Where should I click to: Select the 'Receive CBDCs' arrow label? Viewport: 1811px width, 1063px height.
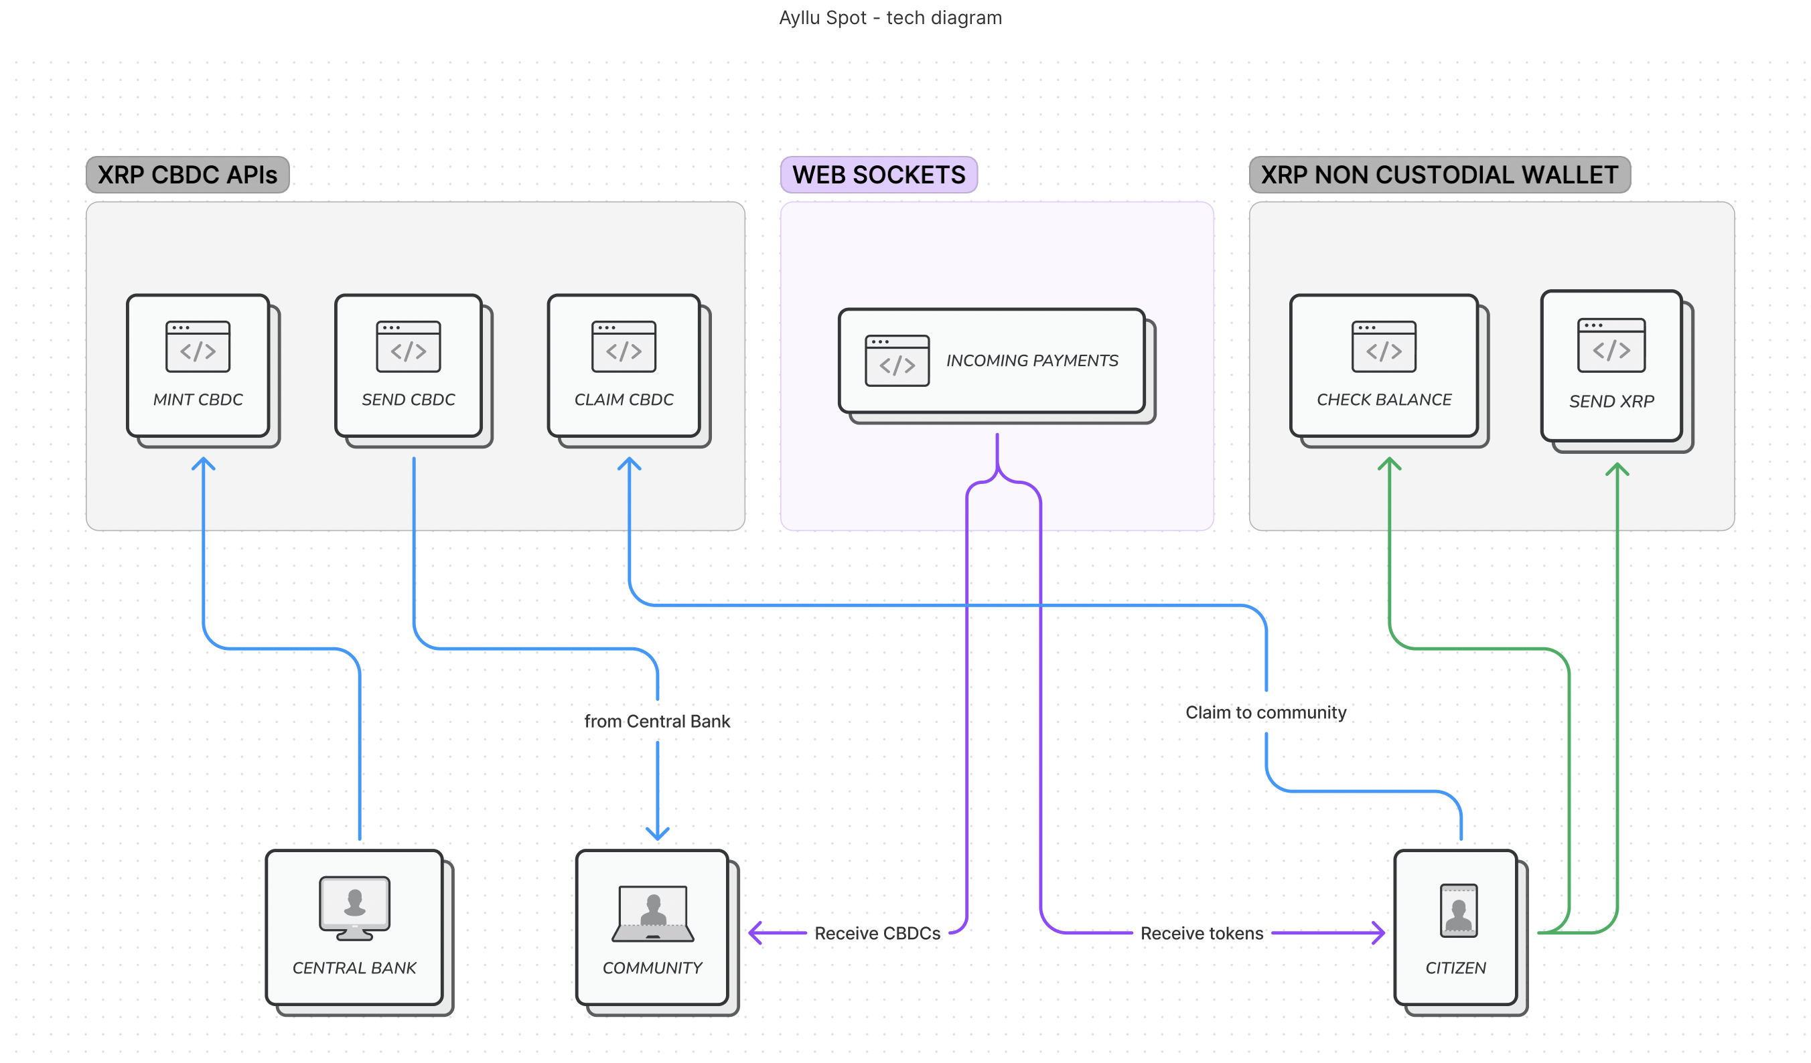[x=877, y=933]
